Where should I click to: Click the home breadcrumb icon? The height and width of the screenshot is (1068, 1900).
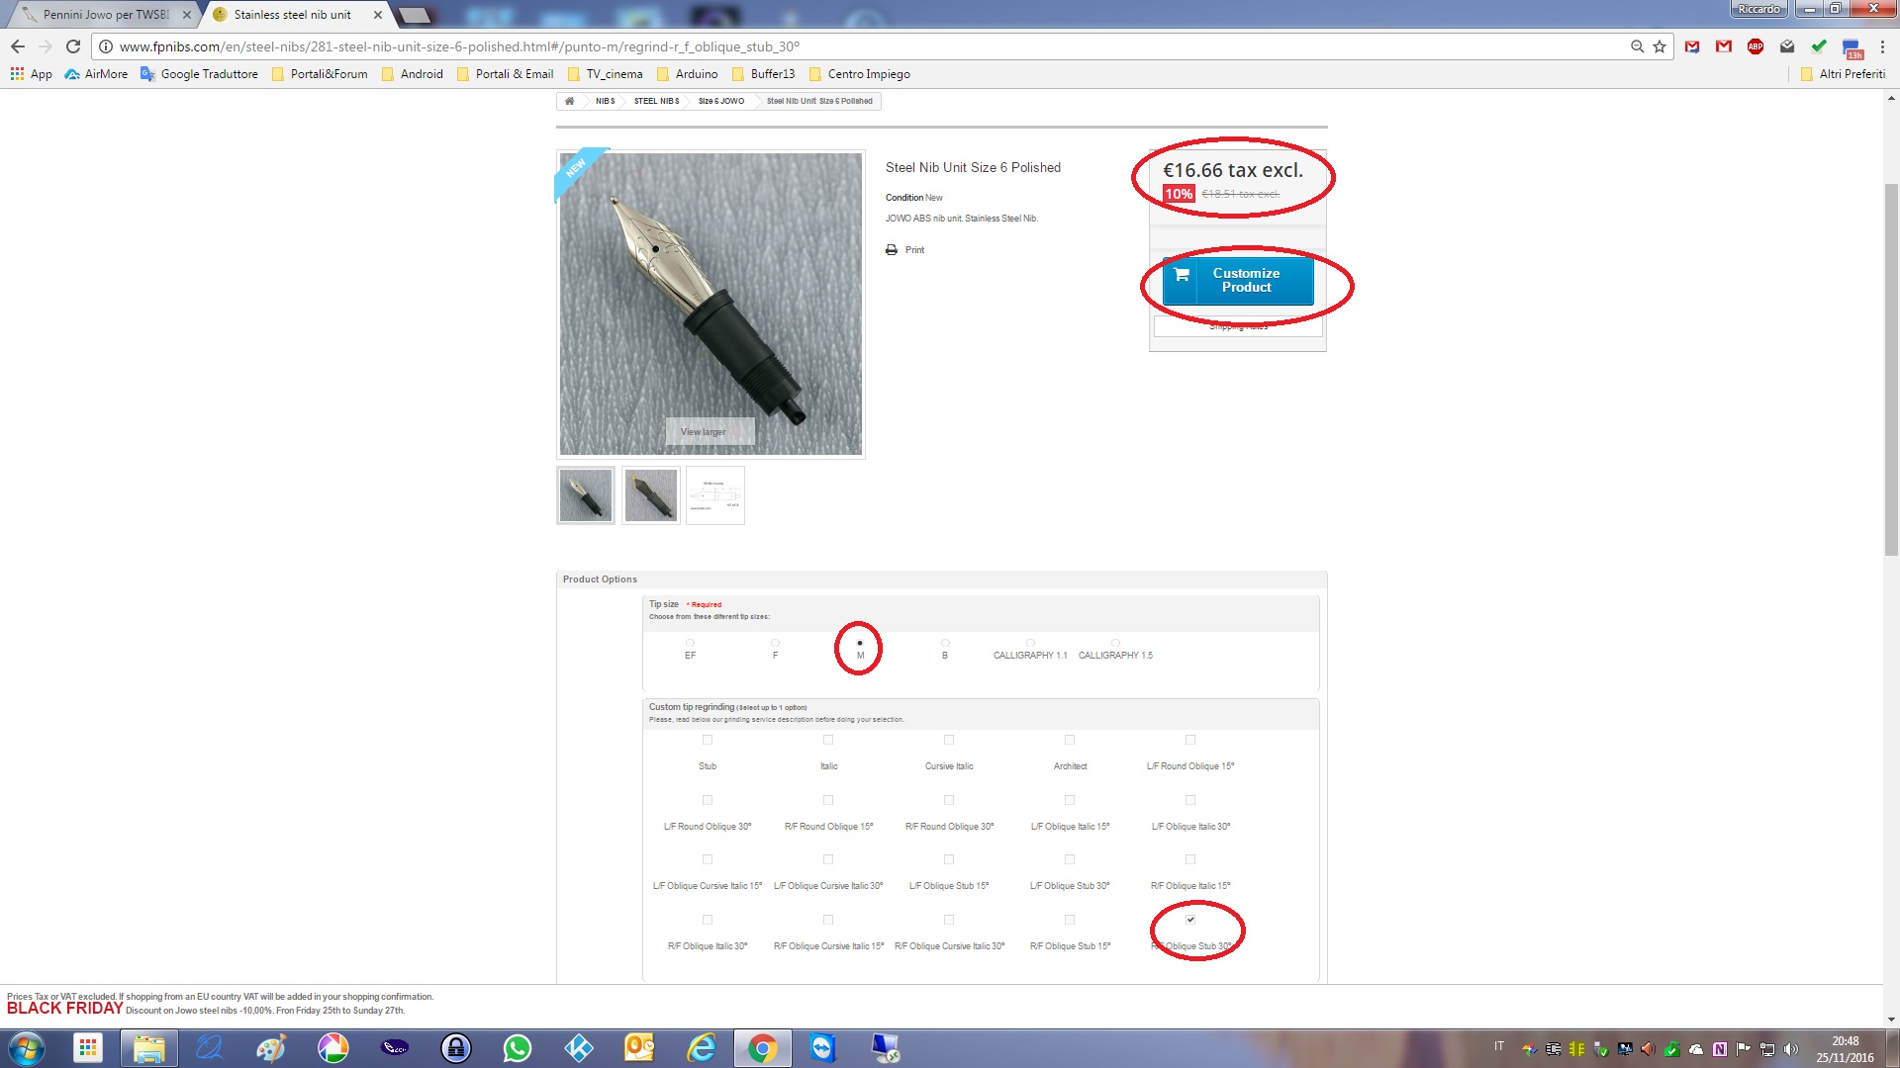coord(569,101)
